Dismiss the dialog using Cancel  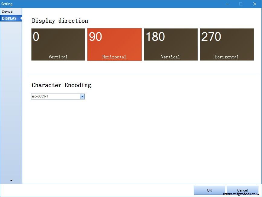[x=243, y=190]
